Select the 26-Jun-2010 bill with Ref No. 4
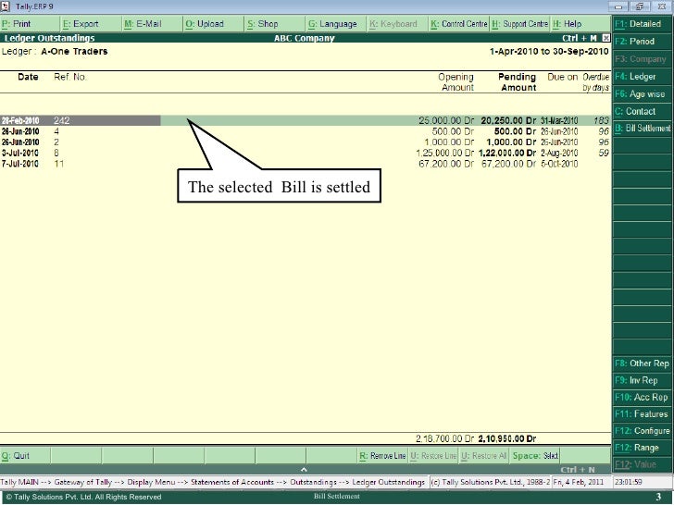The image size is (674, 505). pyautogui.click(x=306, y=131)
